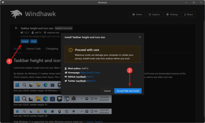Minimize the Windhawk window

tap(186, 2)
